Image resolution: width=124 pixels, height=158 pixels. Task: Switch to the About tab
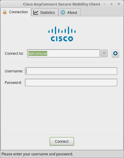pyautogui.click(x=70, y=12)
